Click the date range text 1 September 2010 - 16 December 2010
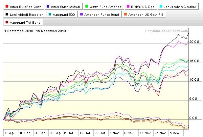 (35, 31)
